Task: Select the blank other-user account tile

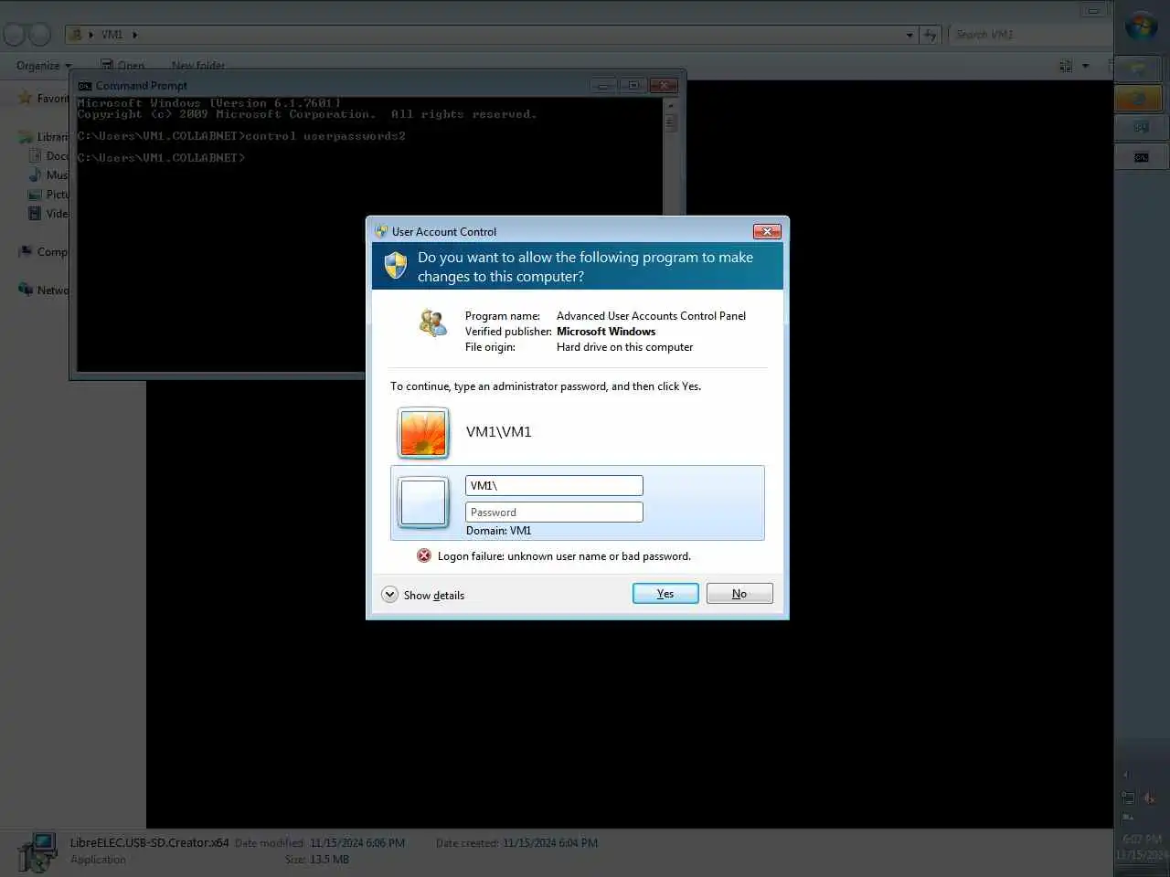Action: 423,502
